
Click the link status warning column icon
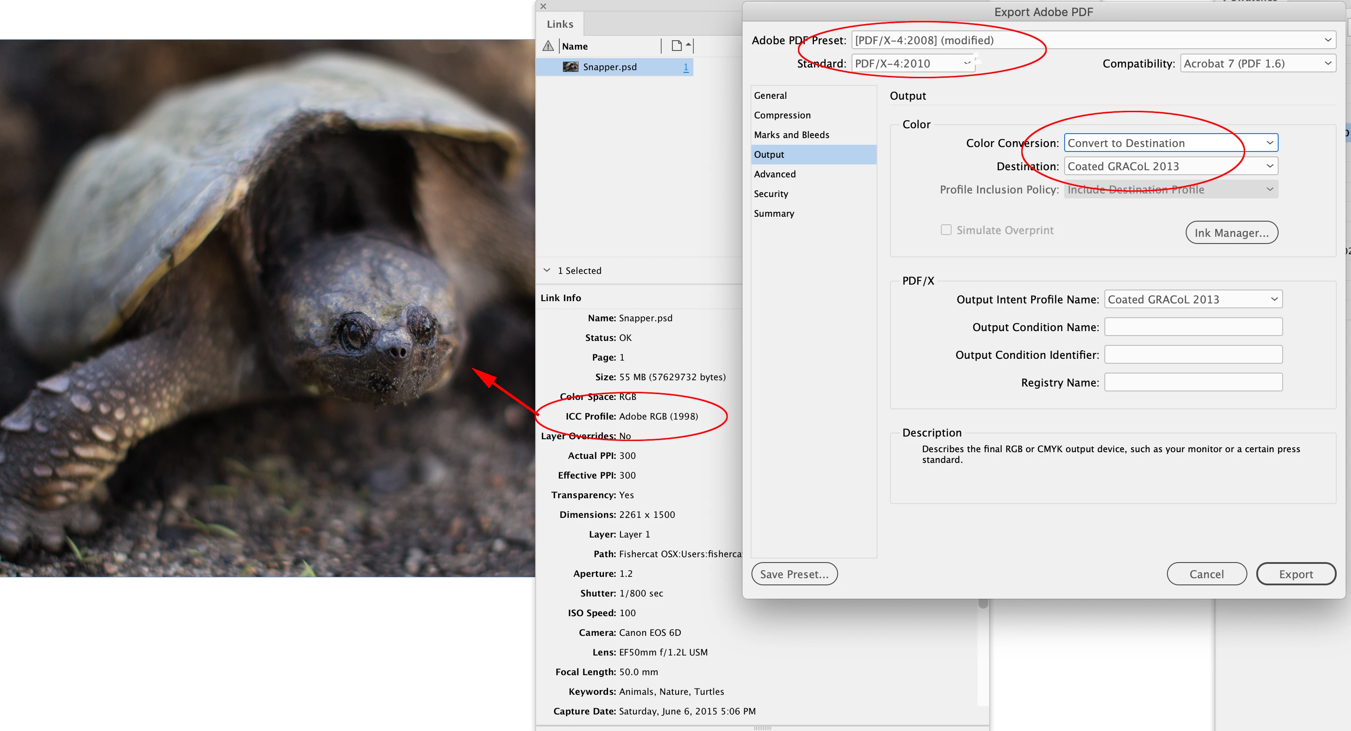[x=548, y=46]
